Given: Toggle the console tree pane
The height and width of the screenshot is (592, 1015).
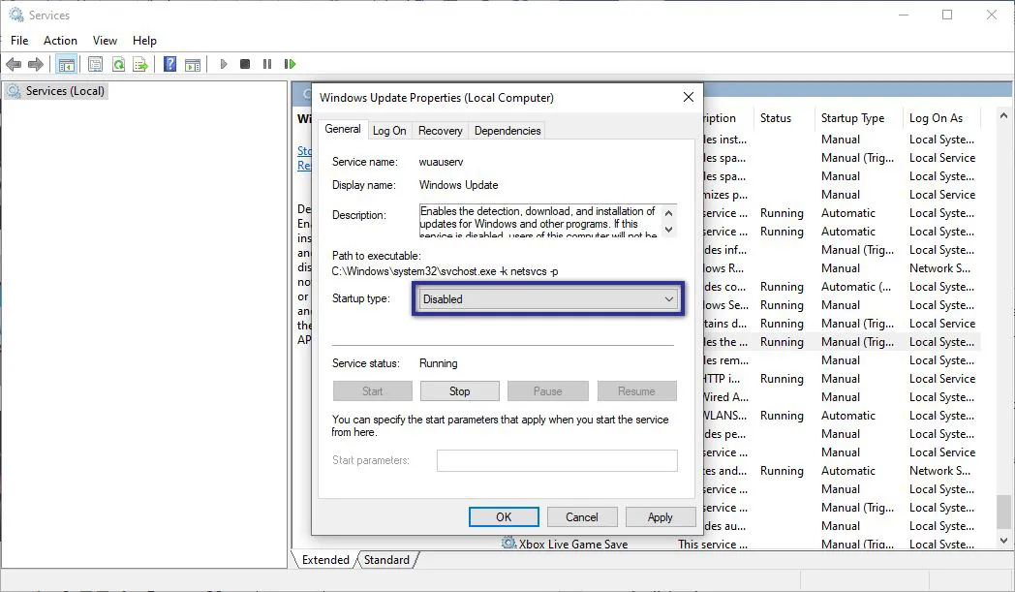Looking at the screenshot, I should pos(66,64).
